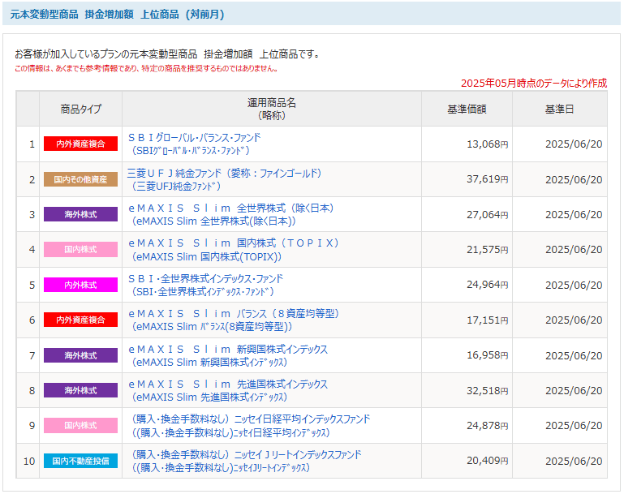Select the price 32,518円
The width and height of the screenshot is (624, 494).
[x=488, y=391]
